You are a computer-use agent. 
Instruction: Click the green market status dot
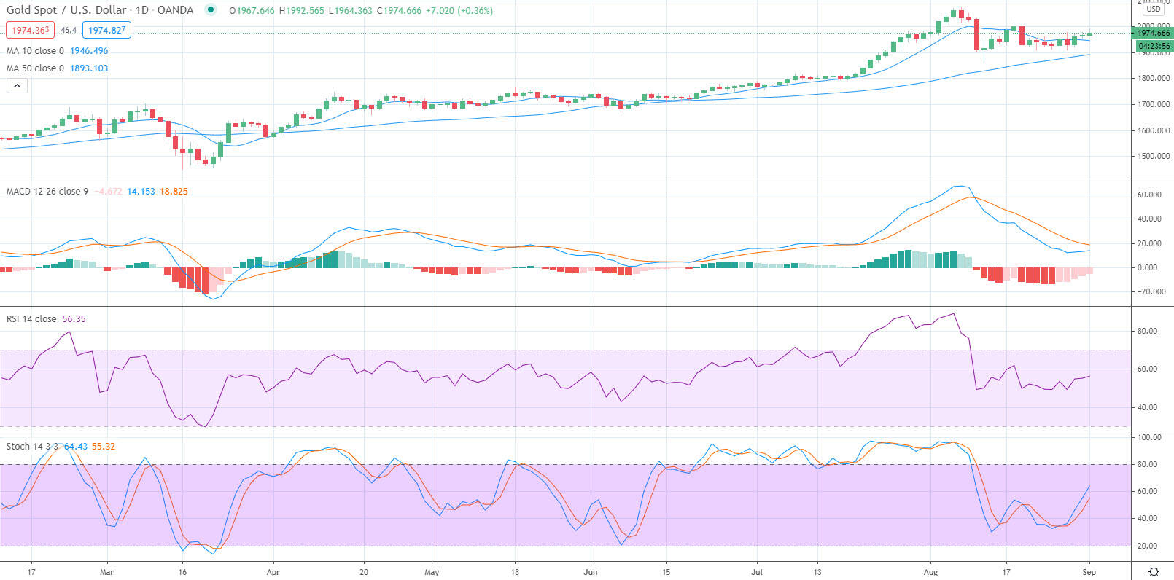coord(211,10)
